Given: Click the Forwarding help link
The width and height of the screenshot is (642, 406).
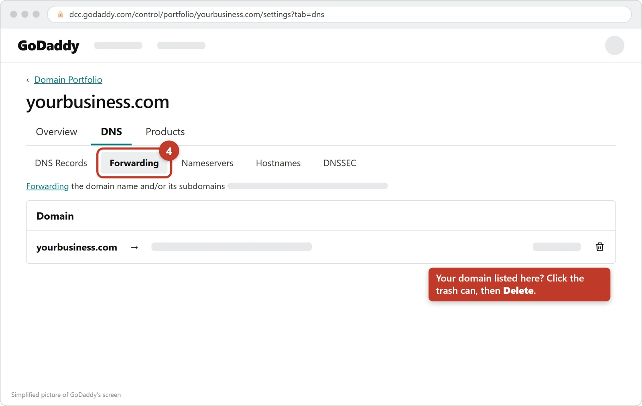Looking at the screenshot, I should coord(47,186).
